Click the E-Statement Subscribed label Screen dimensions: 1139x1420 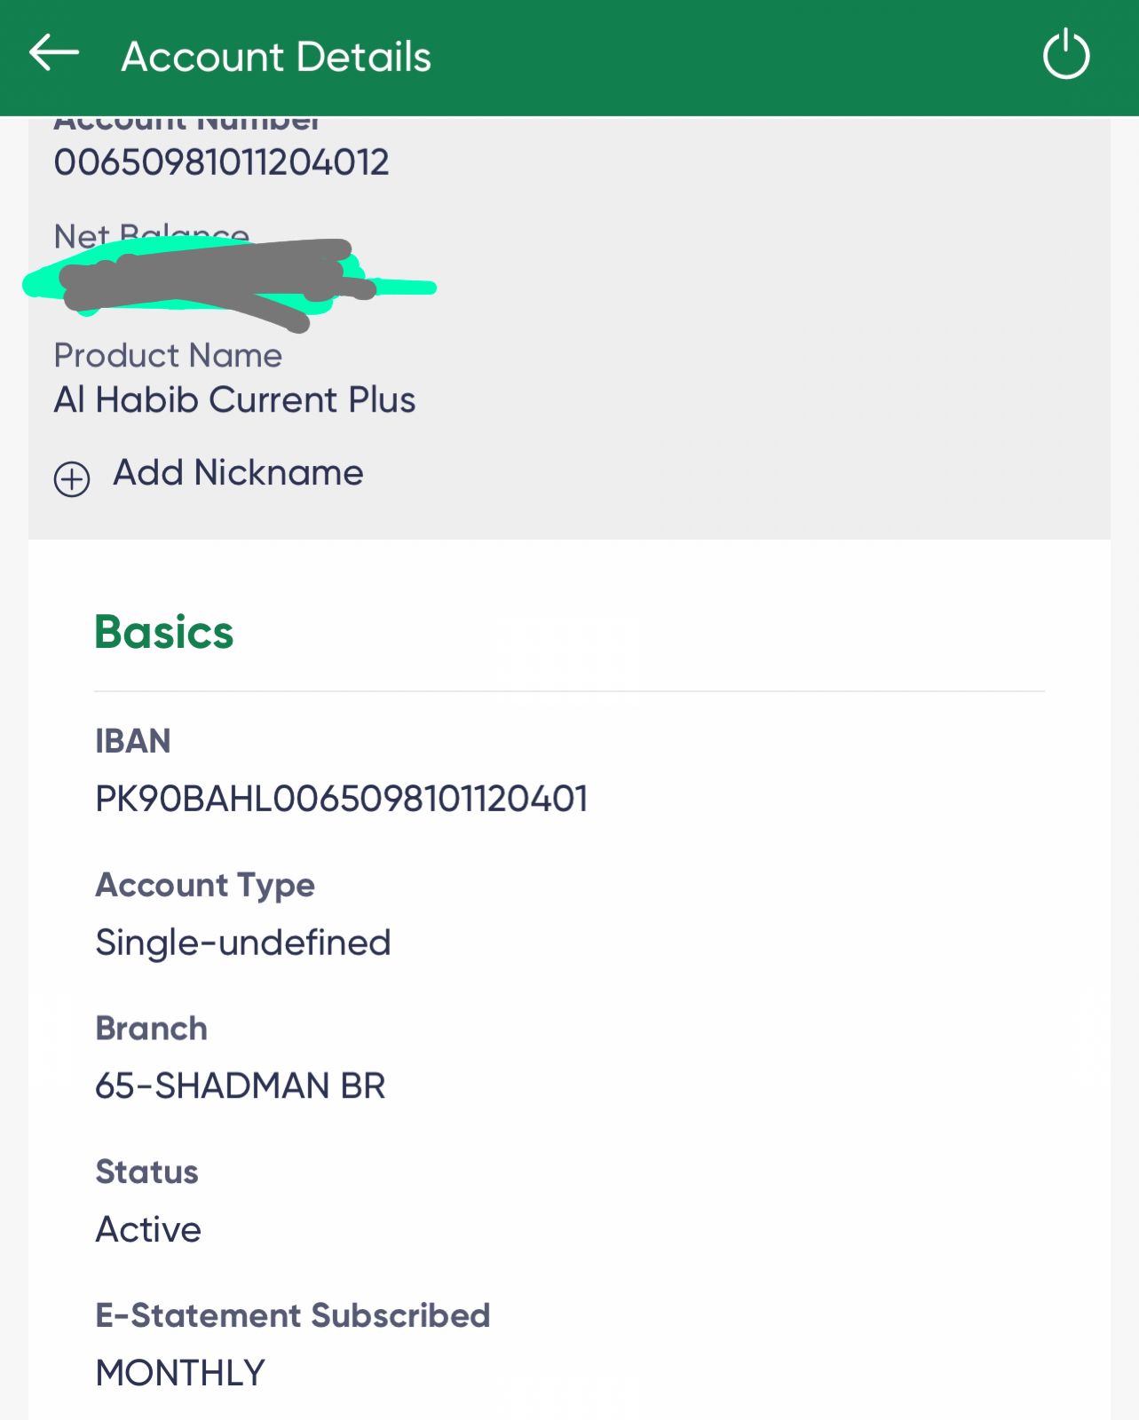point(293,1315)
